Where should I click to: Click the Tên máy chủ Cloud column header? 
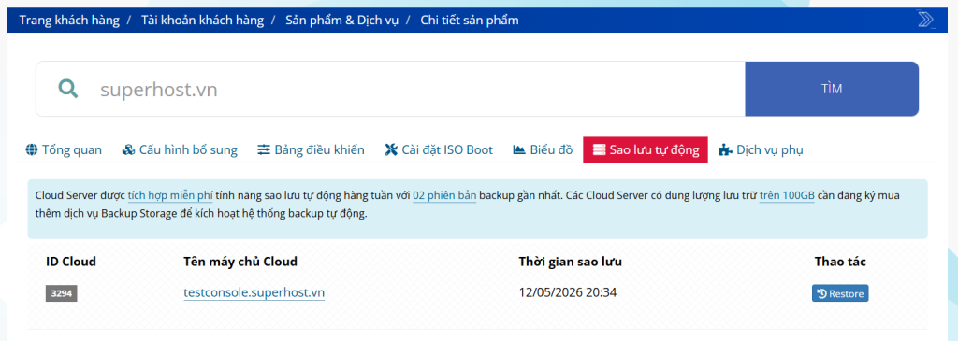(240, 262)
